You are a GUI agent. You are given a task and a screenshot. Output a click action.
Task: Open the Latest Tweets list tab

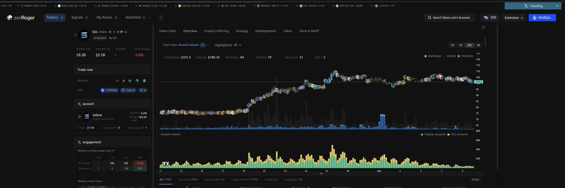click(x=244, y=180)
